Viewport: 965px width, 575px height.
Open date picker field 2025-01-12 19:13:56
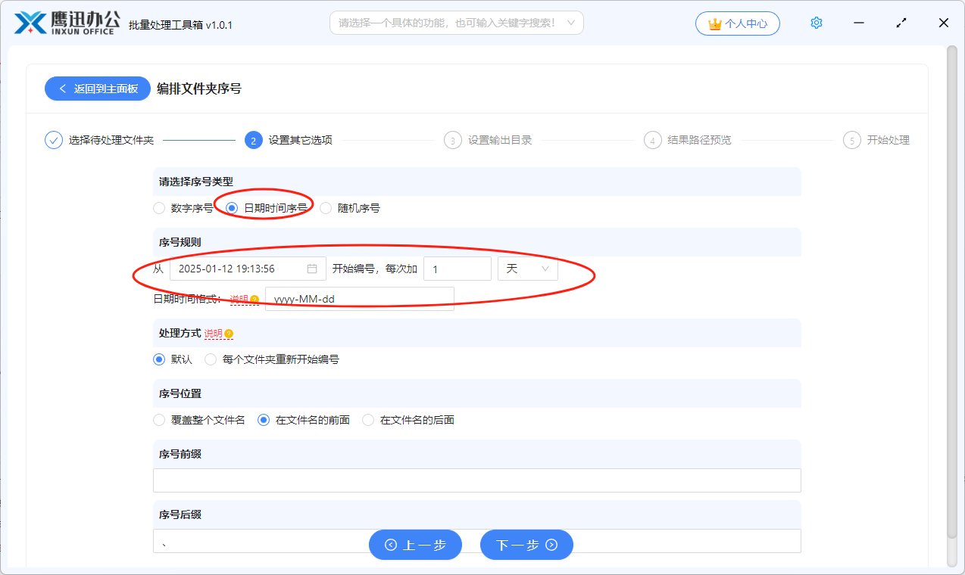248,269
